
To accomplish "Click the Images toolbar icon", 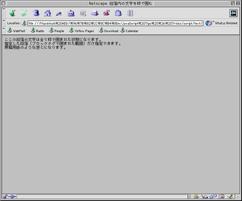I will (83, 13).
